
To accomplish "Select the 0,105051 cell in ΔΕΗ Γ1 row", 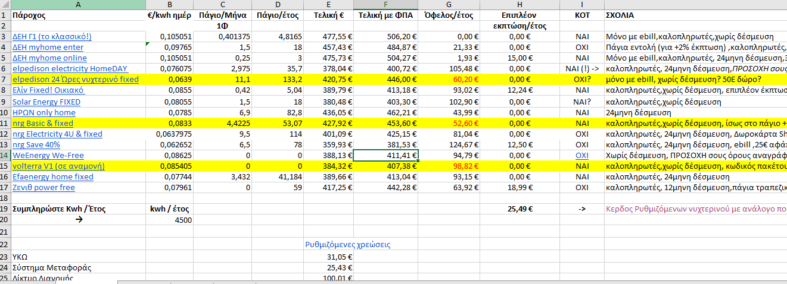I will coord(169,37).
